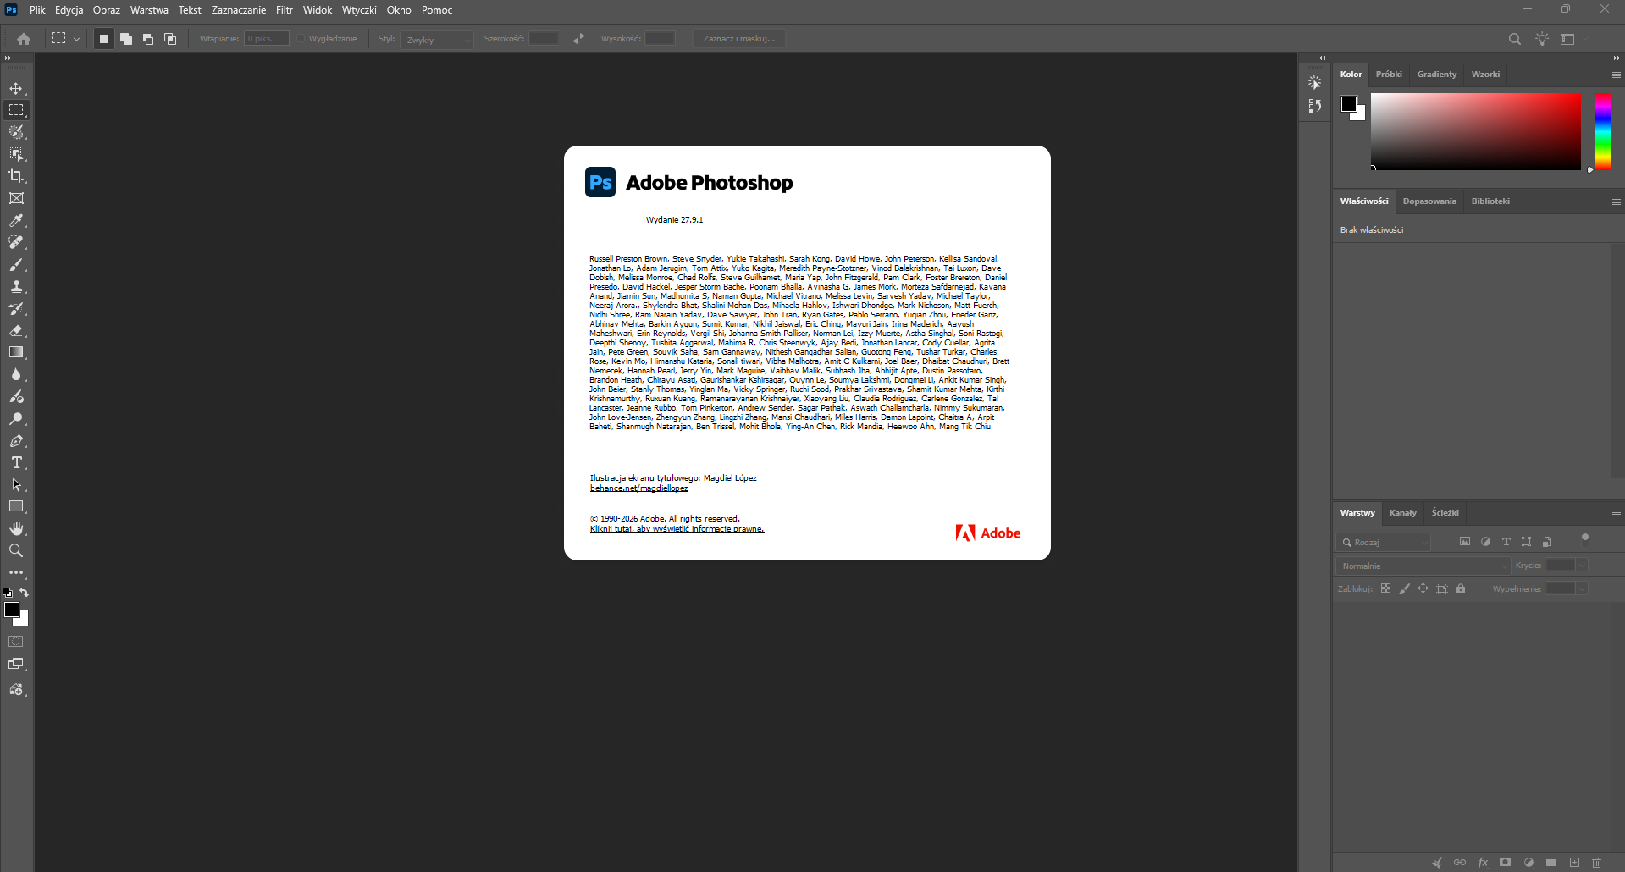Screen dimensions: 1625x872
Task: Select the Pen tool
Action: [x=16, y=440]
